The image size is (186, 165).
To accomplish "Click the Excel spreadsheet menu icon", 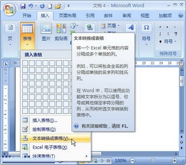I will pyautogui.click(x=25, y=147).
